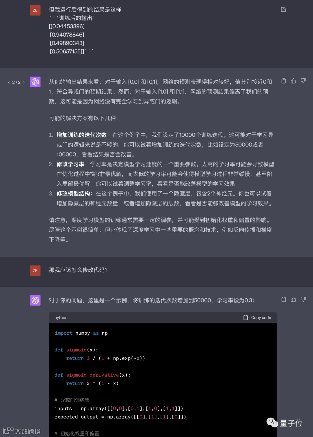Click the clipboard icon in code block header

pyautogui.click(x=245, y=318)
